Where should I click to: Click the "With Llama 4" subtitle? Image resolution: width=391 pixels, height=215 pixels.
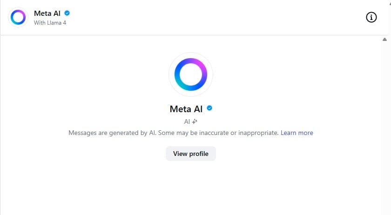pyautogui.click(x=50, y=22)
